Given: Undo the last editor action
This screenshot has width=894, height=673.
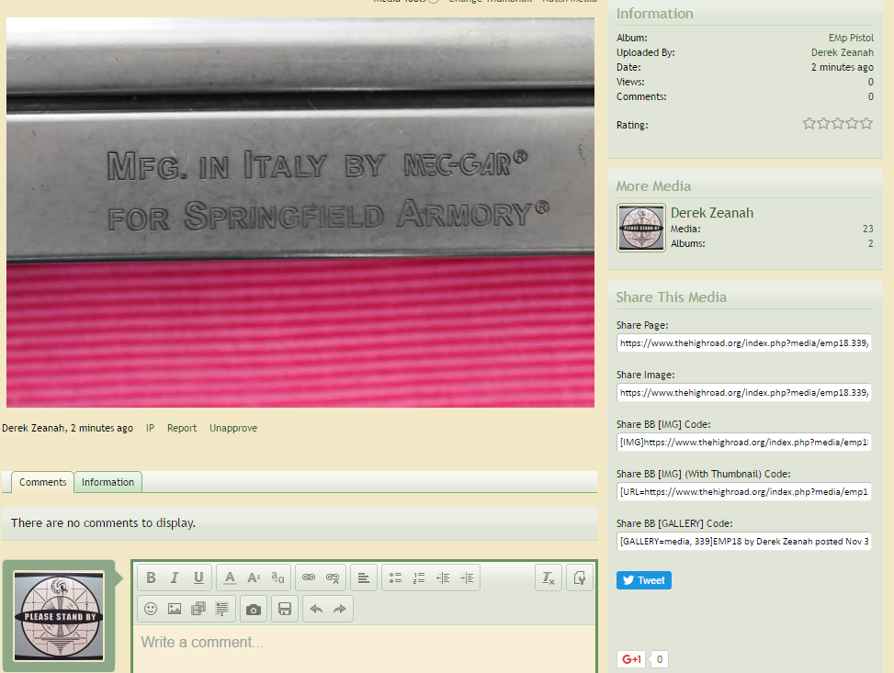Looking at the screenshot, I should 316,609.
